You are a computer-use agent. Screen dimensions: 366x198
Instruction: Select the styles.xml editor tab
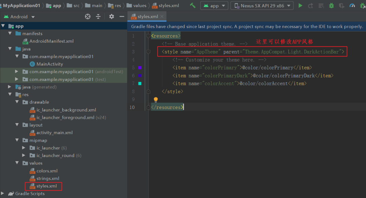[x=147, y=17]
